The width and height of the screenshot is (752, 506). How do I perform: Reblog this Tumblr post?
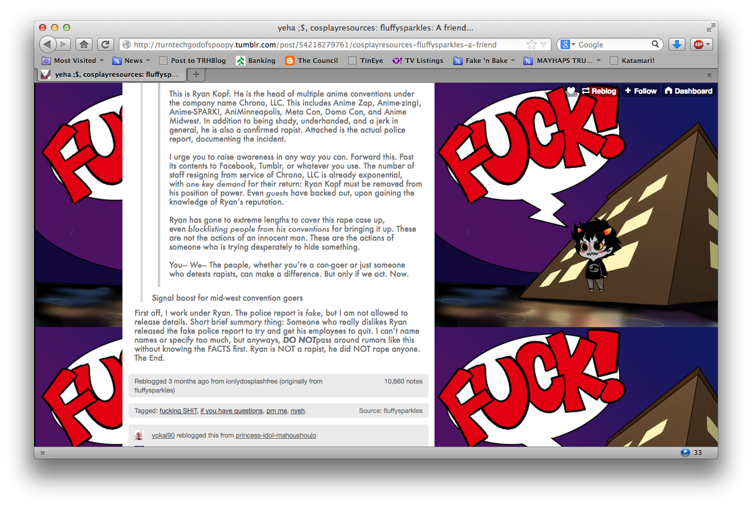(599, 91)
